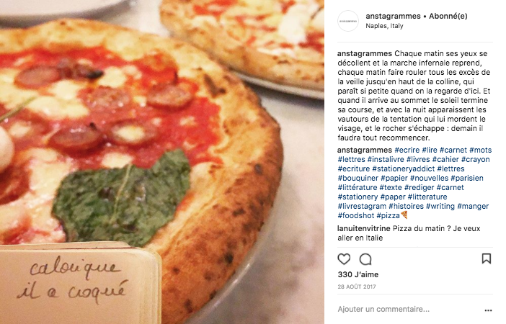Like the post with the heart icon
Screen dimensions: 506x324
click(x=344, y=259)
